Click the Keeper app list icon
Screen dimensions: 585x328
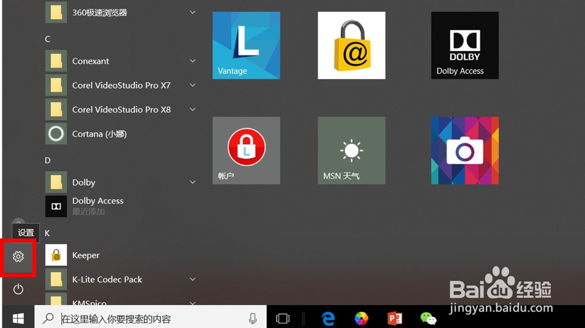click(x=56, y=255)
